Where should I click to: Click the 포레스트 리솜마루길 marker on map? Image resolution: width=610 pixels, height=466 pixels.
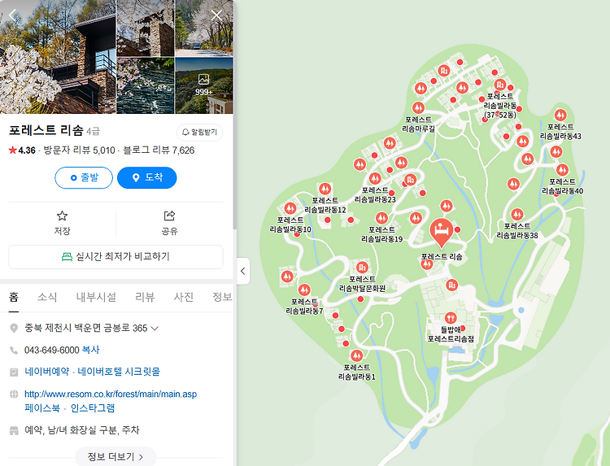click(418, 107)
